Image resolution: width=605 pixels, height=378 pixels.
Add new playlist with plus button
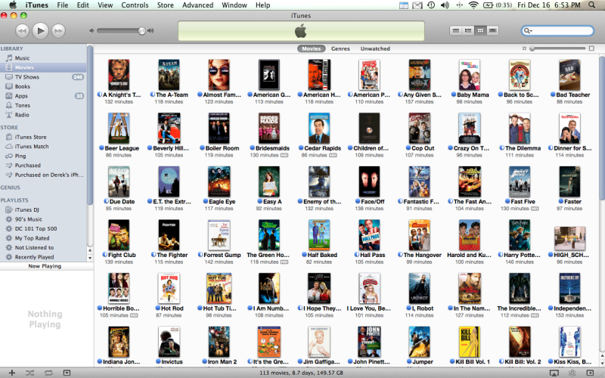tap(12, 373)
